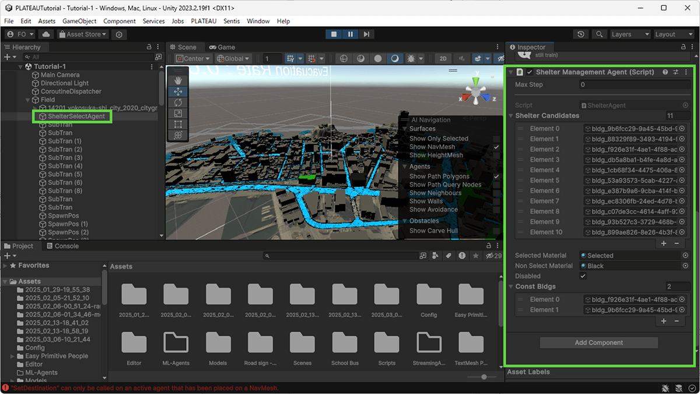Open Undo History button

pyautogui.click(x=580, y=34)
